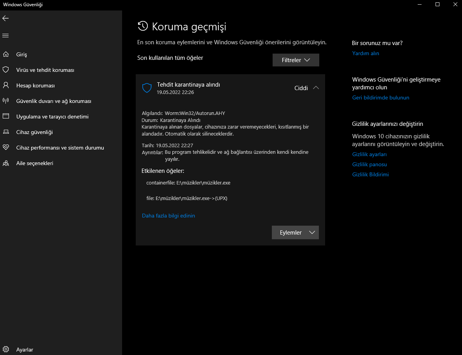The width and height of the screenshot is (462, 355).
Task: Click the back arrow icon
Action: click(x=5, y=18)
